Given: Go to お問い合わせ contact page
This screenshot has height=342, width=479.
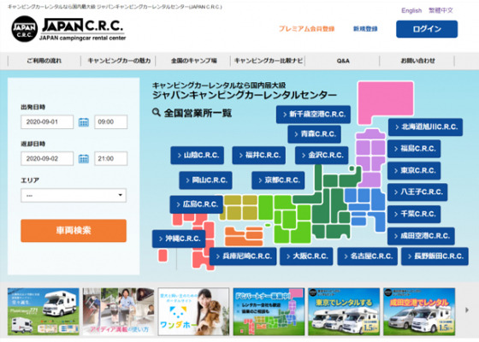Looking at the screenshot, I should pos(417,61).
